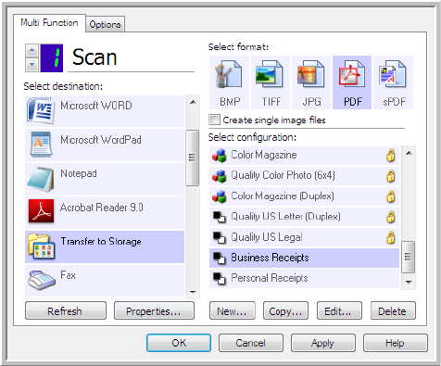
Task: Click destination list scroll up arrow
Action: (193, 102)
